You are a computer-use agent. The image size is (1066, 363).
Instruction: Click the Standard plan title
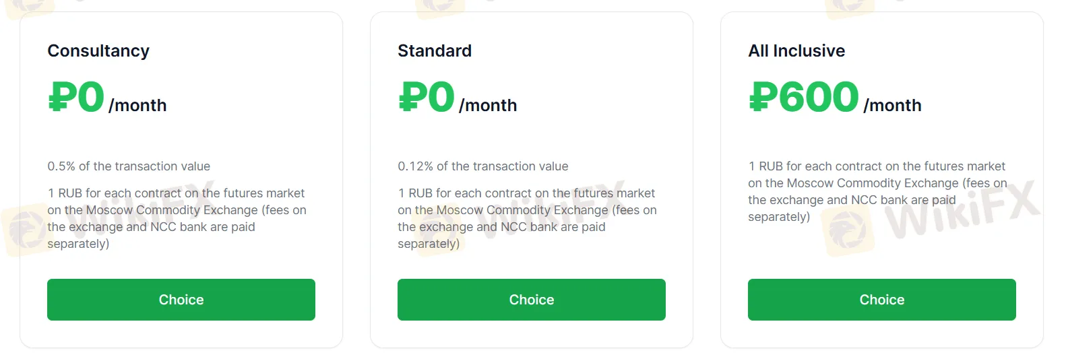pyautogui.click(x=435, y=51)
